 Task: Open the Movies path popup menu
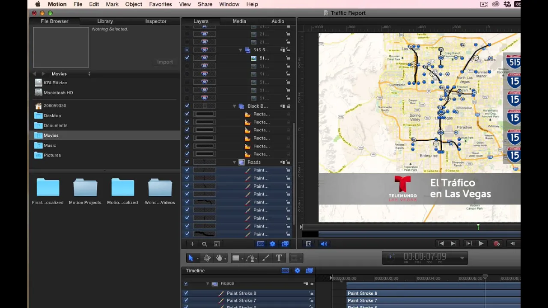tap(71, 74)
